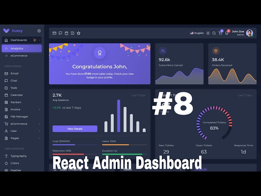Screen dimensions: 261x196
Task: Toggle light mode with the sun icon
Action: coord(208,33)
